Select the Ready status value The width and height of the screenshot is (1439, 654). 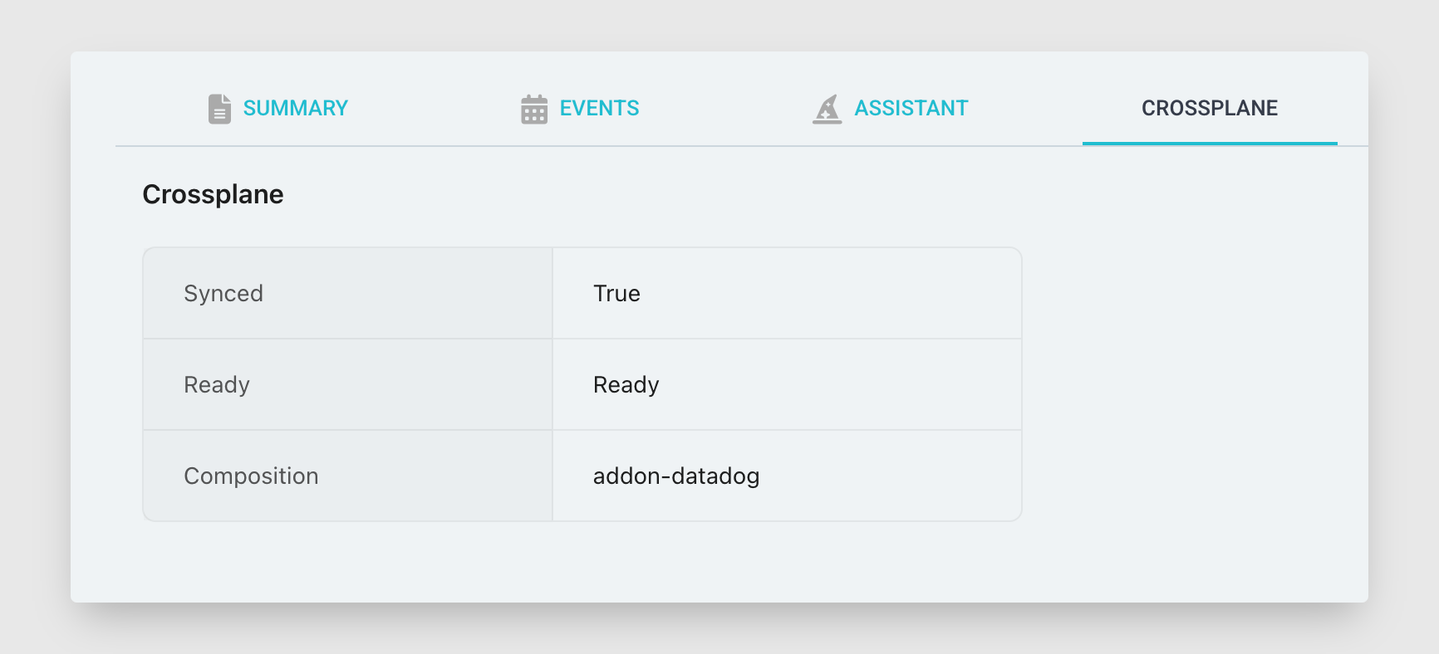[626, 384]
